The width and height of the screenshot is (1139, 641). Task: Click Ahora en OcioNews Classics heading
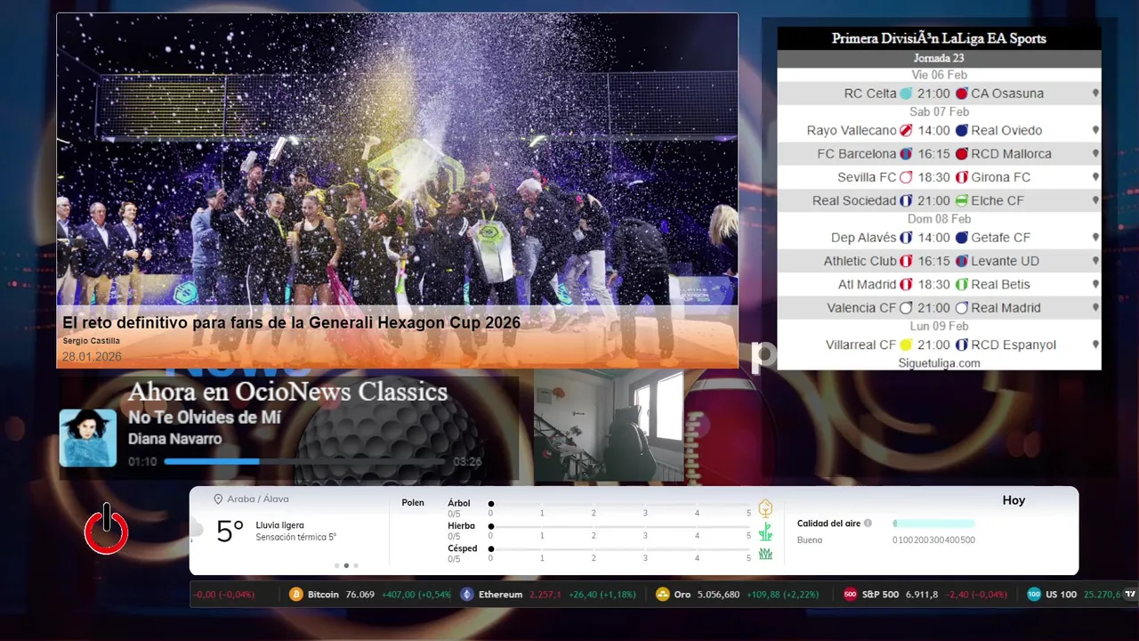click(x=287, y=392)
